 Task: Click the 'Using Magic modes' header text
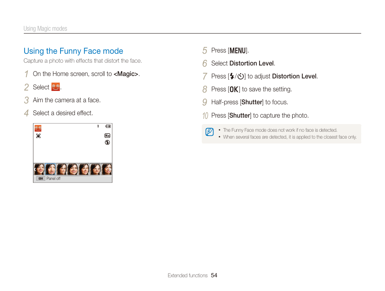click(x=45, y=29)
